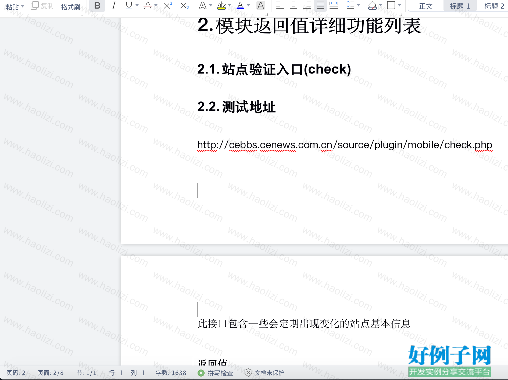This screenshot has height=380, width=508.
Task: Toggle spell check green status icon
Action: 201,373
